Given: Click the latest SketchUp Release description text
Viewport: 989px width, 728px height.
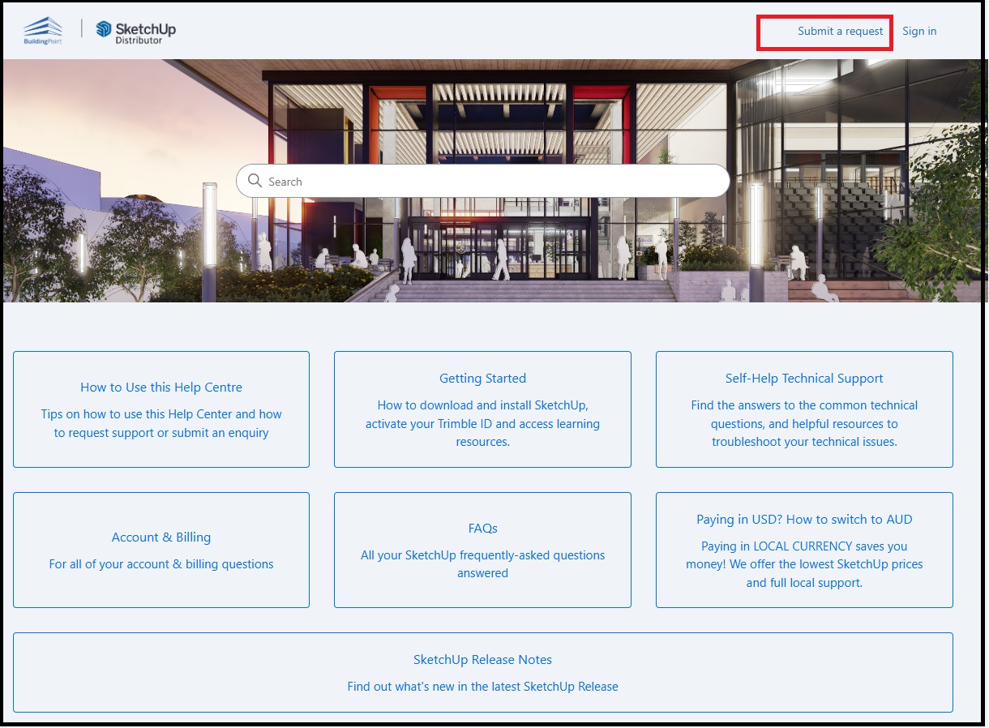Looking at the screenshot, I should (482, 687).
